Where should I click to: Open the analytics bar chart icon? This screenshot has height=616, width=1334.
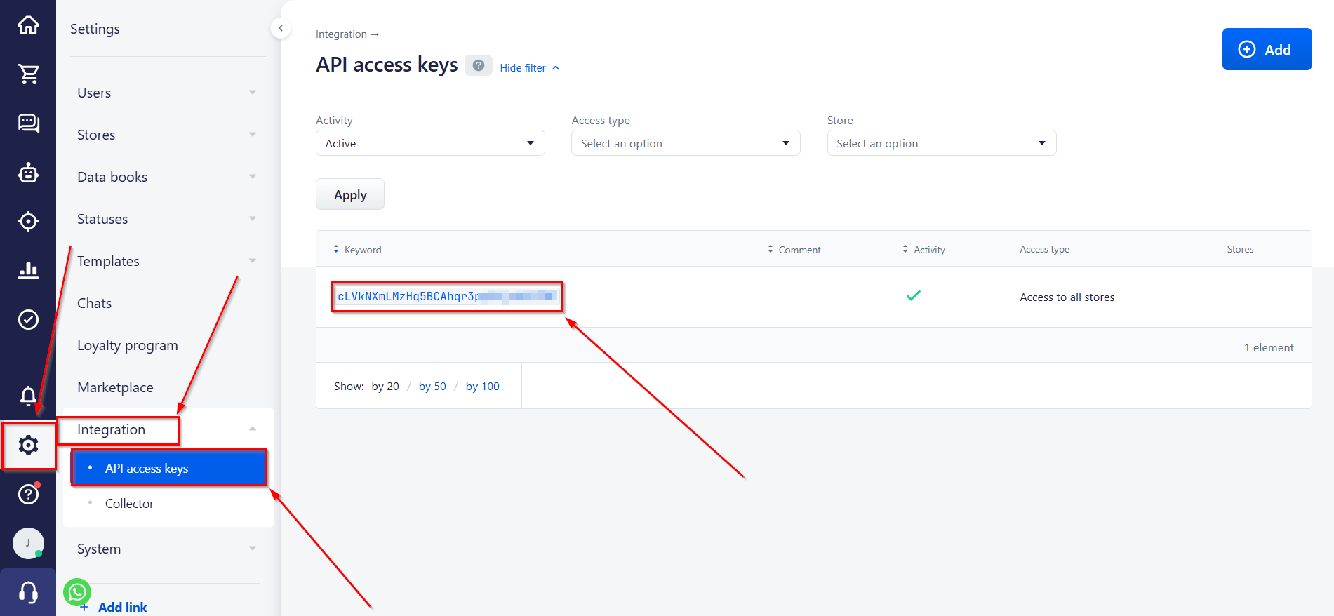pos(28,270)
